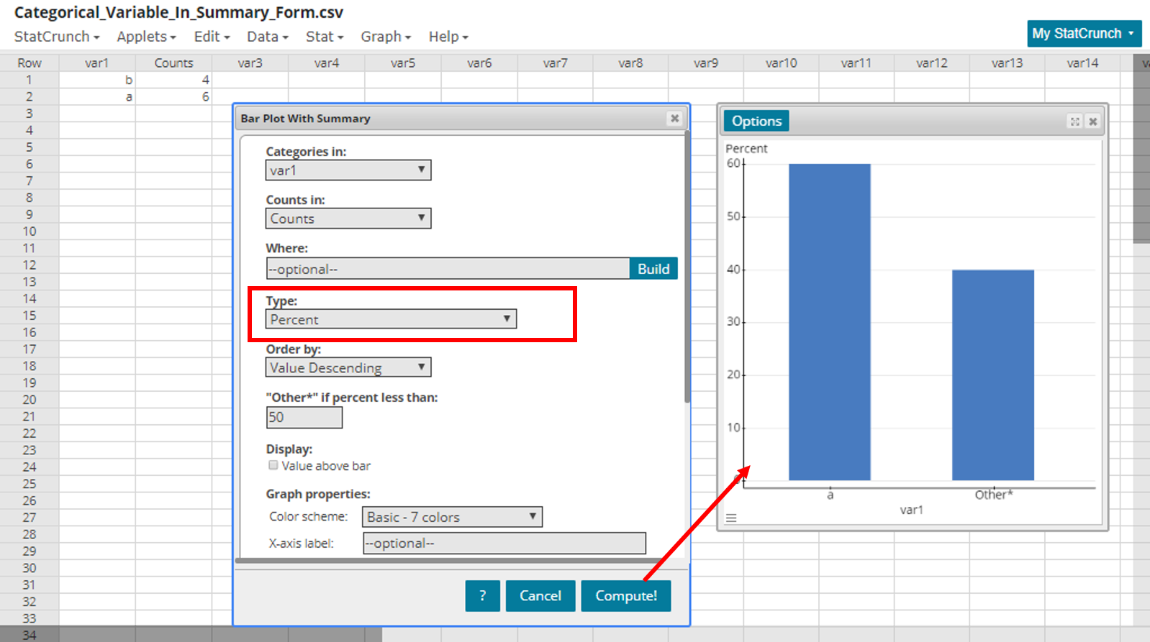1150x642 pixels.
Task: Select the var5 column header
Action: click(x=403, y=63)
